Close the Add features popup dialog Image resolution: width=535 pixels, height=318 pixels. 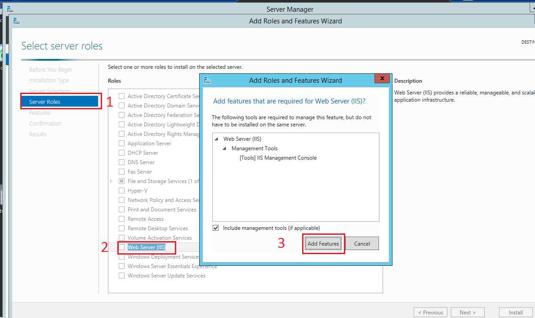point(382,79)
